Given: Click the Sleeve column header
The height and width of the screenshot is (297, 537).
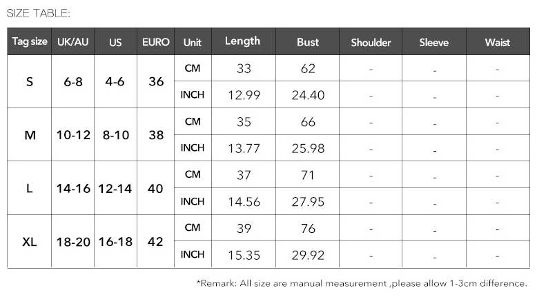Looking at the screenshot, I should [x=433, y=42].
